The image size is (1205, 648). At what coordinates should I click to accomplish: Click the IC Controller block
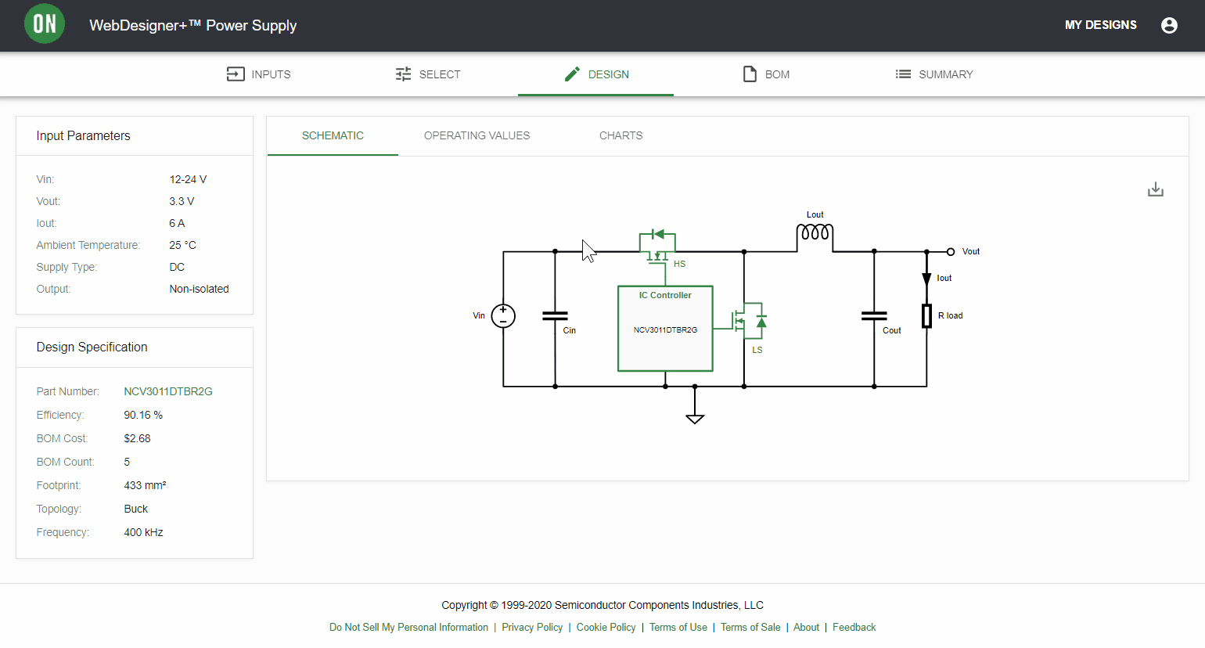pyautogui.click(x=665, y=329)
